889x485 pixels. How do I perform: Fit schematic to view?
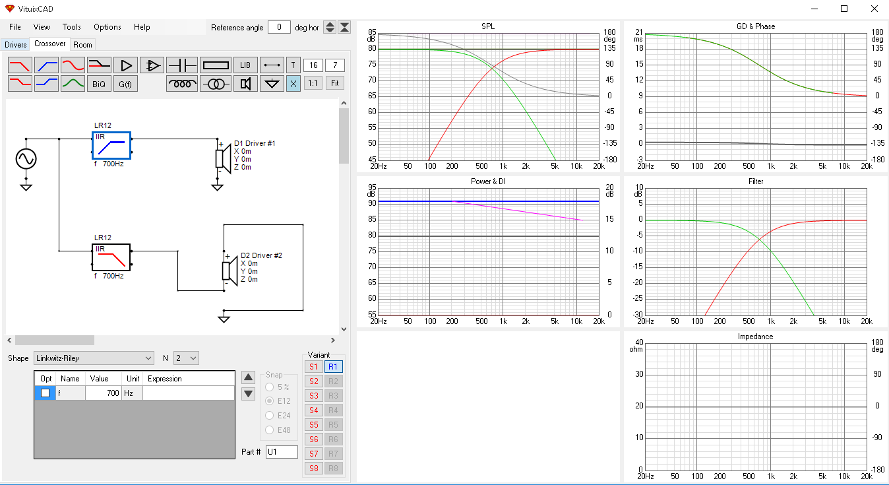click(x=335, y=84)
